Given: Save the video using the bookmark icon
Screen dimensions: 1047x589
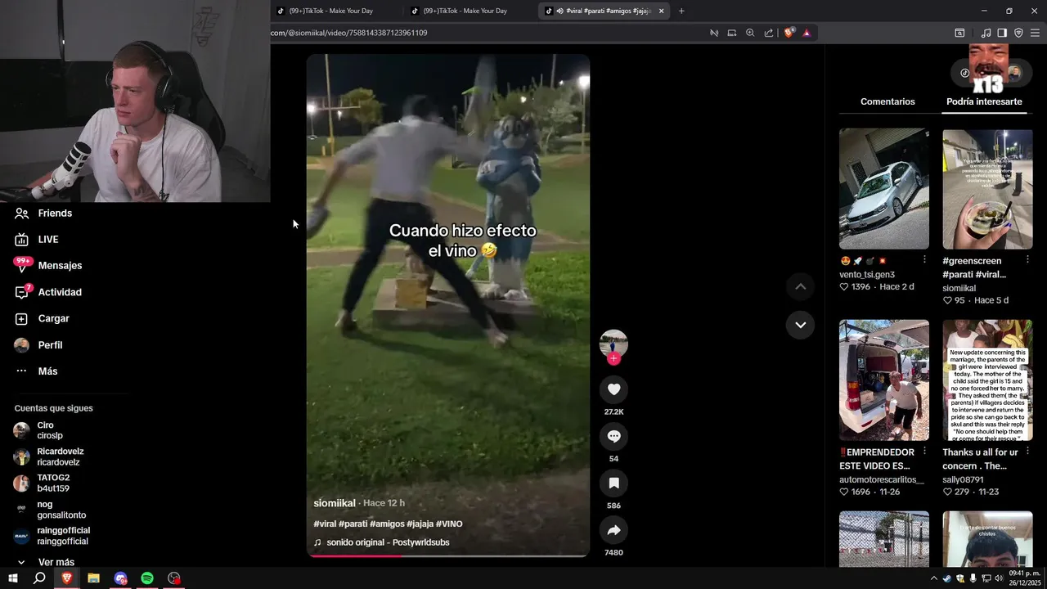Looking at the screenshot, I should pyautogui.click(x=613, y=483).
